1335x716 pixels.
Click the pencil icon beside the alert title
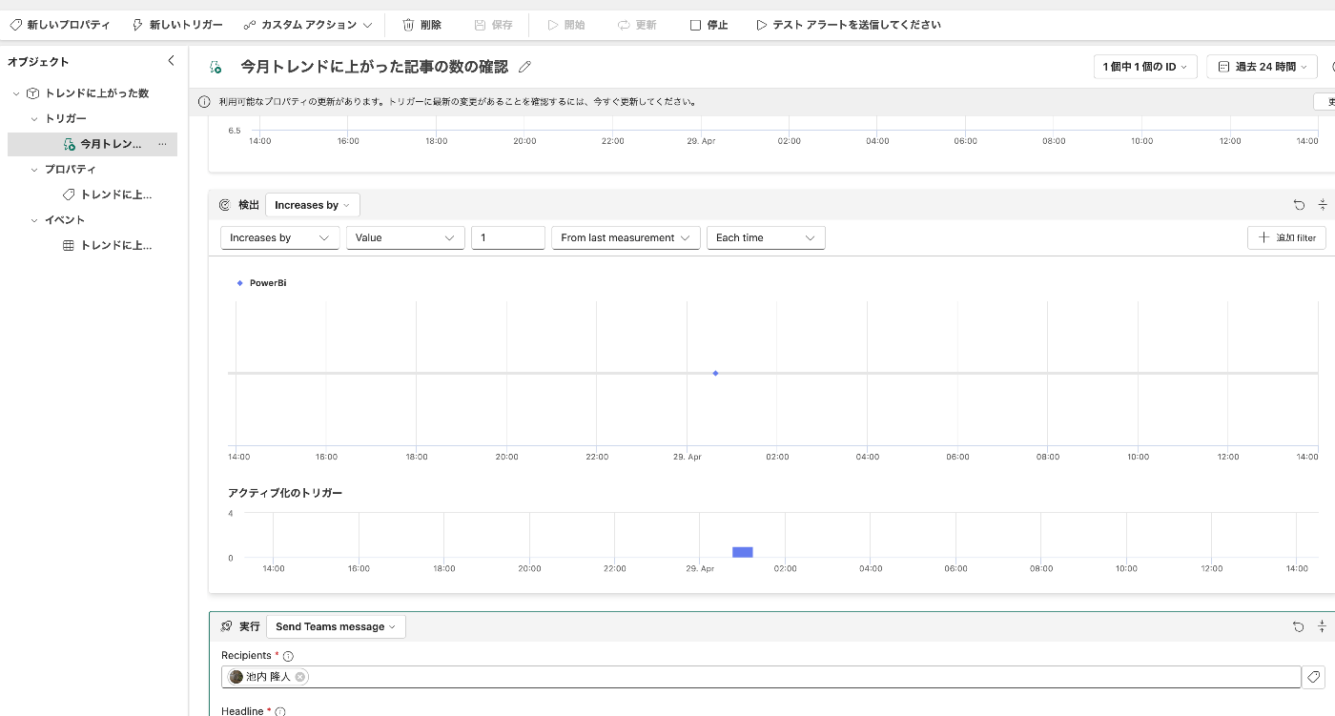pyautogui.click(x=524, y=67)
